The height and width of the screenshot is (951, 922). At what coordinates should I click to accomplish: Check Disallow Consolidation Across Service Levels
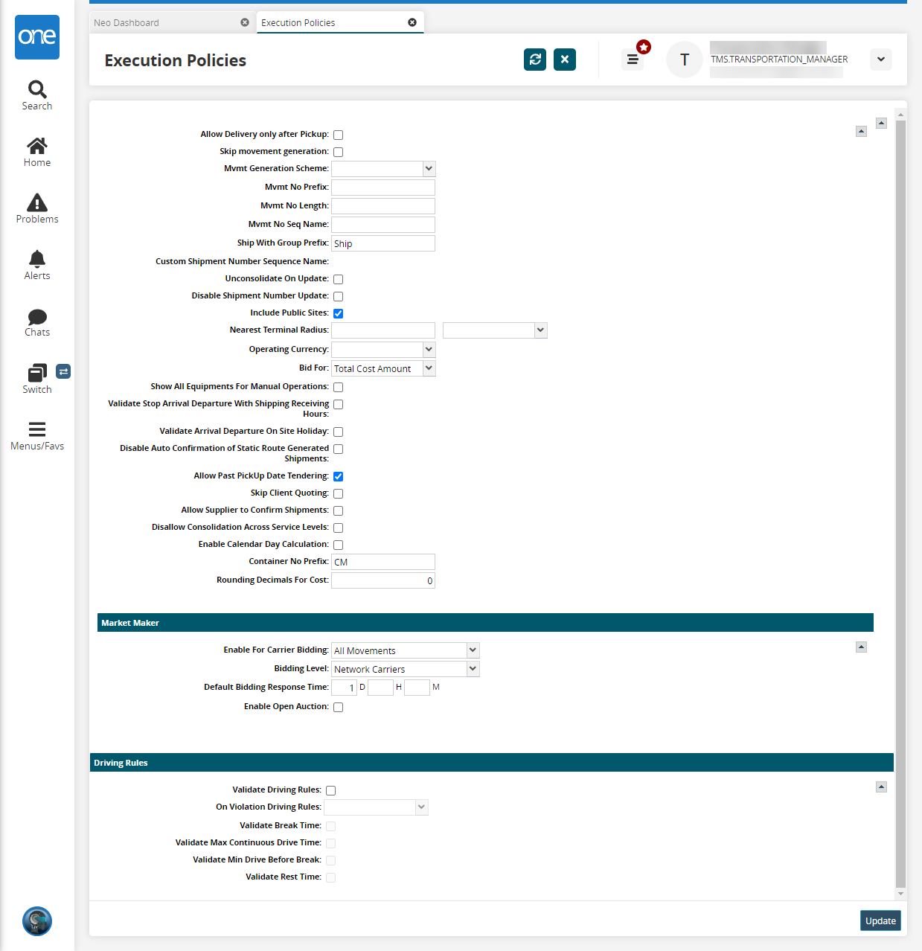(338, 528)
